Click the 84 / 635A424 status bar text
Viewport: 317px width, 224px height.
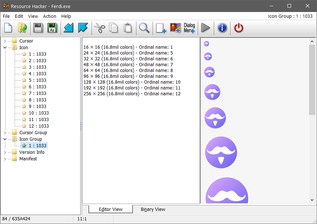coord(16,219)
